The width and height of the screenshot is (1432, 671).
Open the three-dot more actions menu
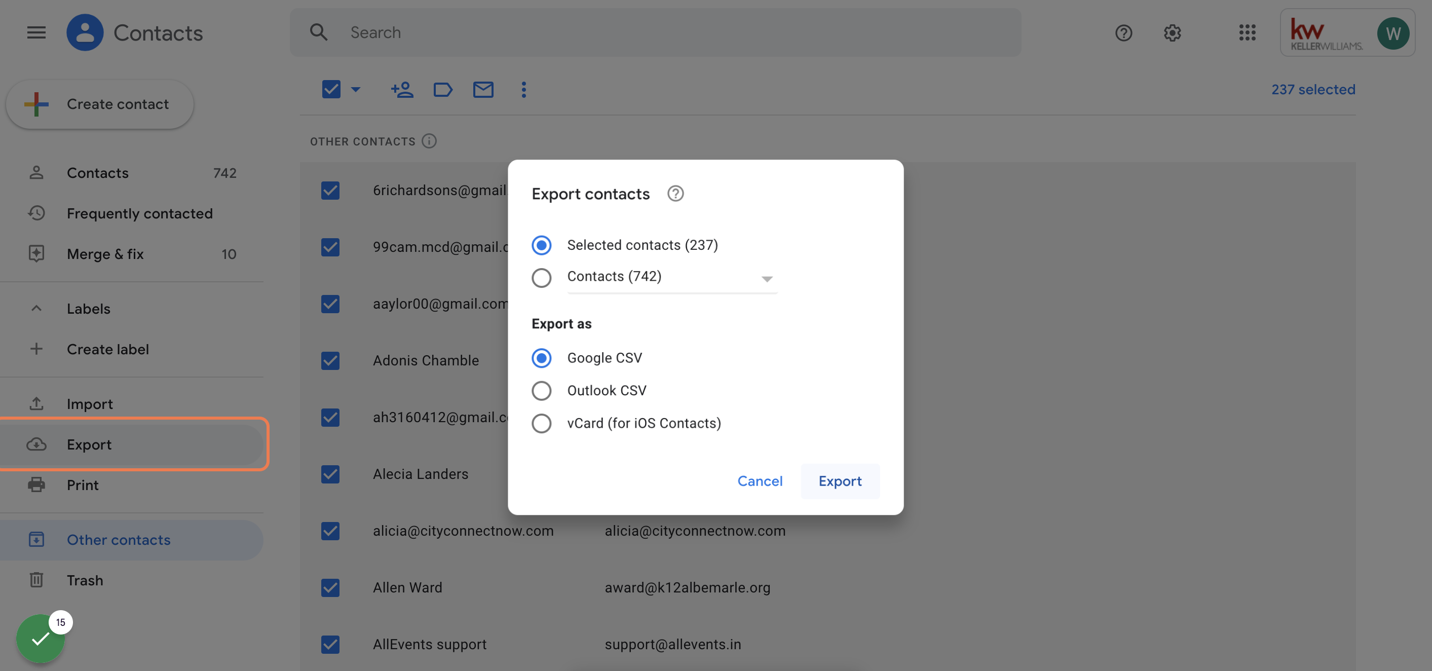point(523,90)
